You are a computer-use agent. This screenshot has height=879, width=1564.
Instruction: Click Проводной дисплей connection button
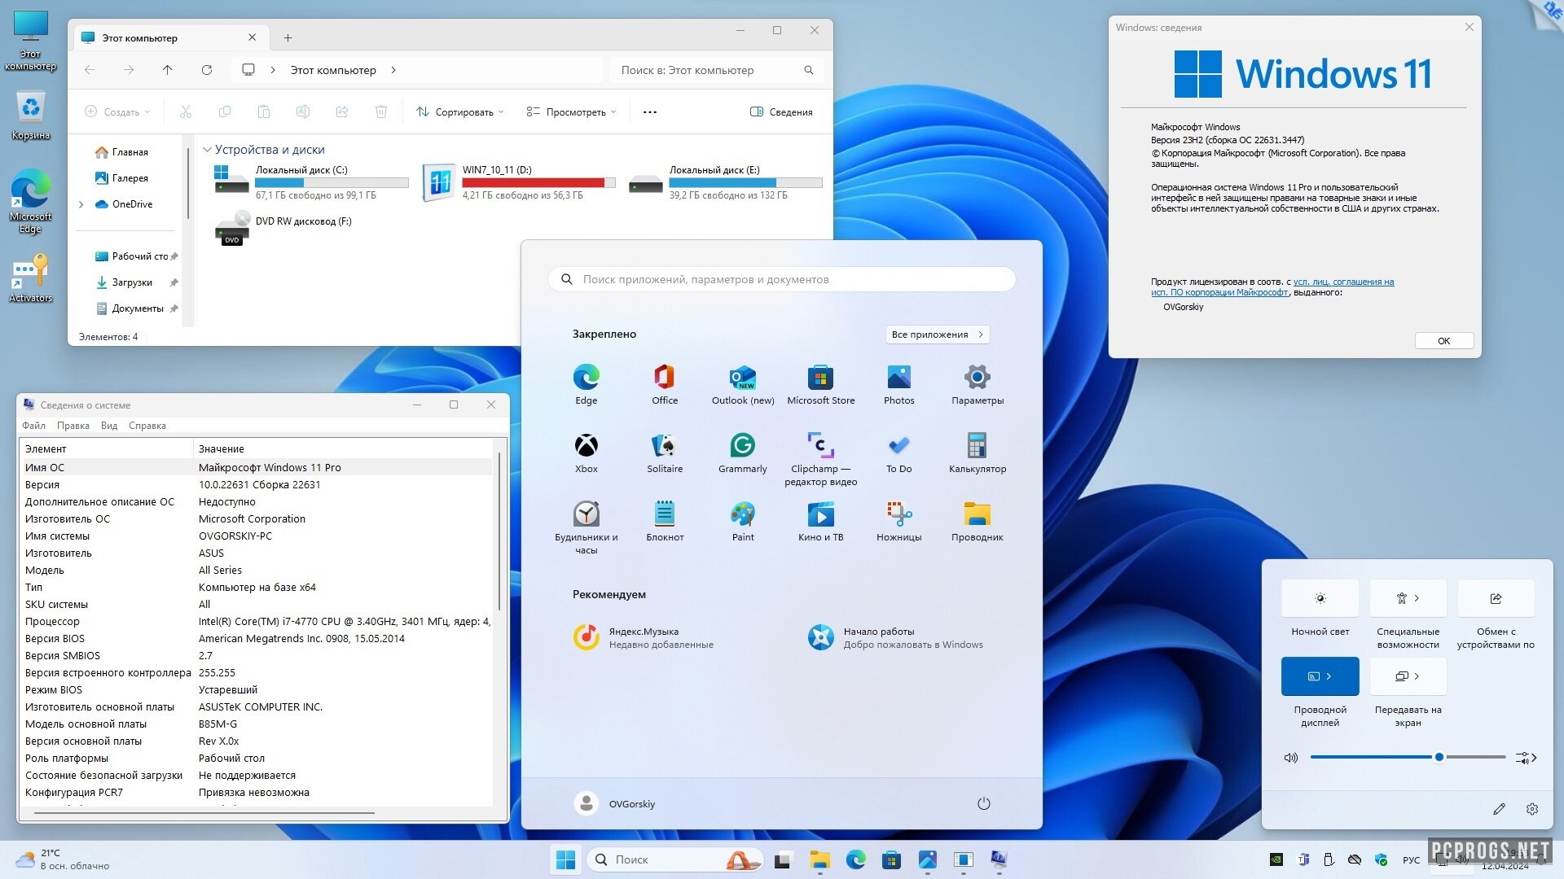(x=1320, y=675)
